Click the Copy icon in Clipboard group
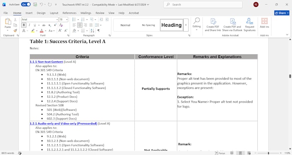292x155 pixels. pos(15,25)
